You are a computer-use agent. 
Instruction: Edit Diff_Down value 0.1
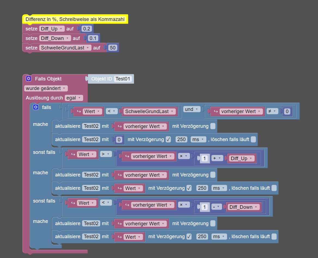click(x=93, y=38)
